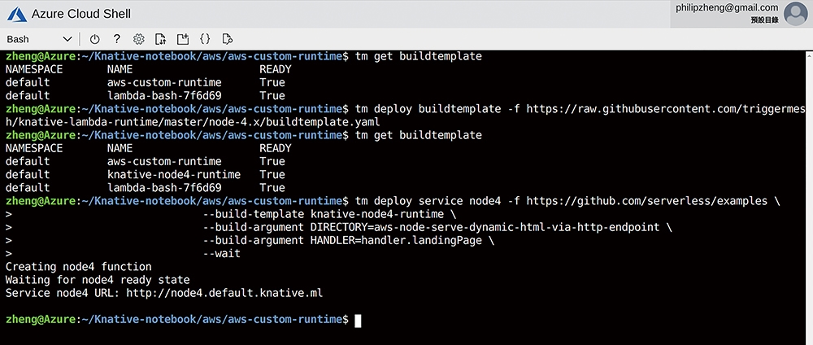Click the https://raw.githubusercontent.com/triggermes URL text

(667, 109)
